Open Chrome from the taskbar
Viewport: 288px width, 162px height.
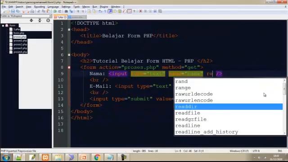[97, 157]
